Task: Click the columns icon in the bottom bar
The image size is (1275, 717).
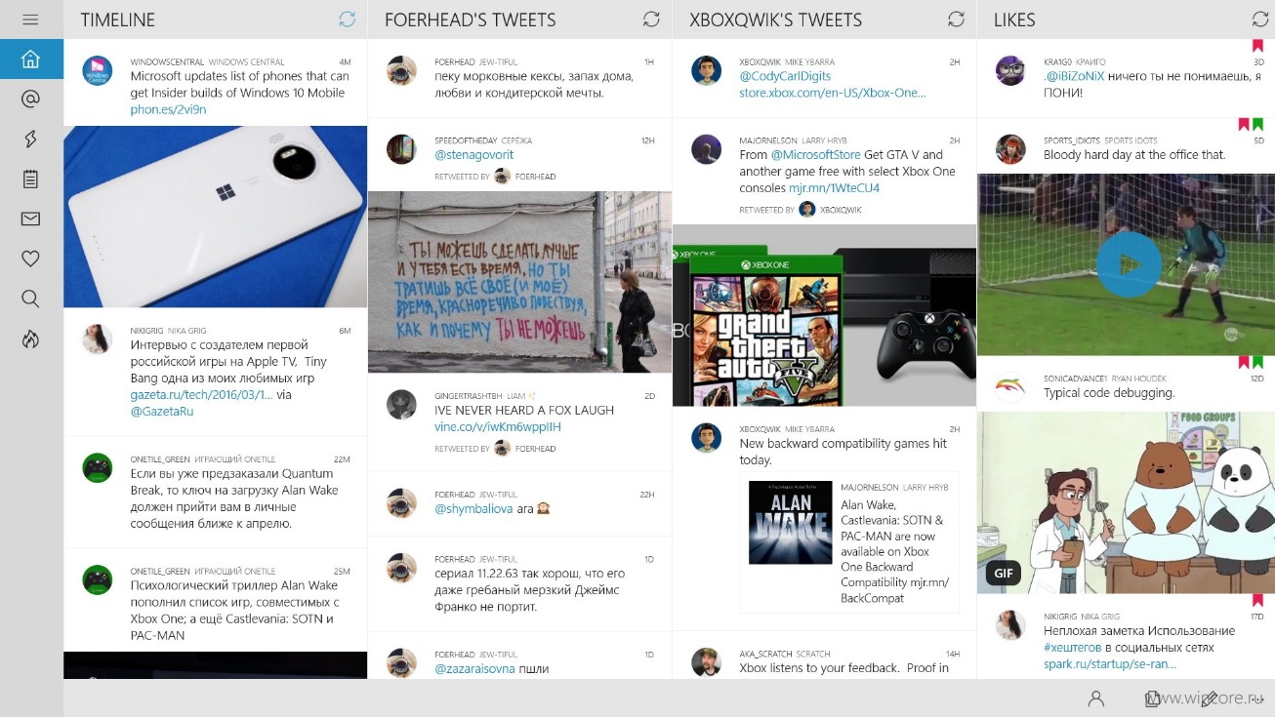Action: point(1152,698)
